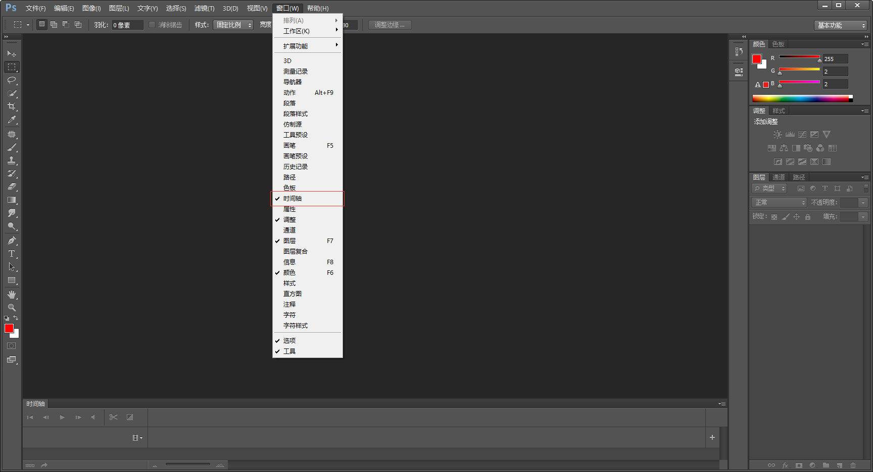Select the Path Selection tool
Screen dimensions: 873x472
[12, 267]
